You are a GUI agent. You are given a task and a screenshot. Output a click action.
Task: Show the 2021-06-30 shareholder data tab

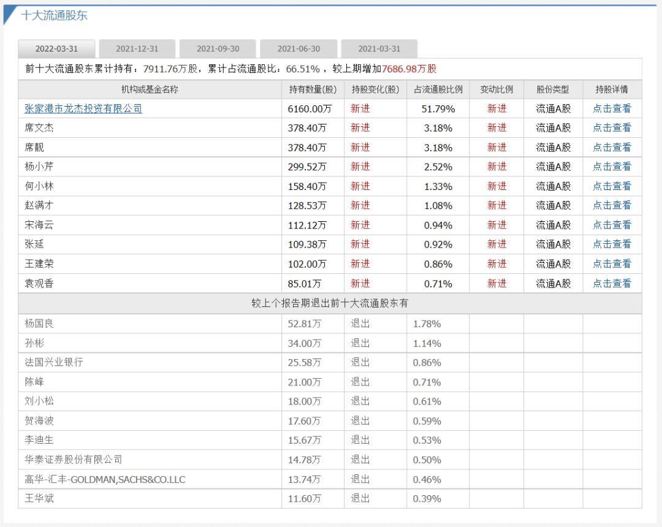point(299,49)
